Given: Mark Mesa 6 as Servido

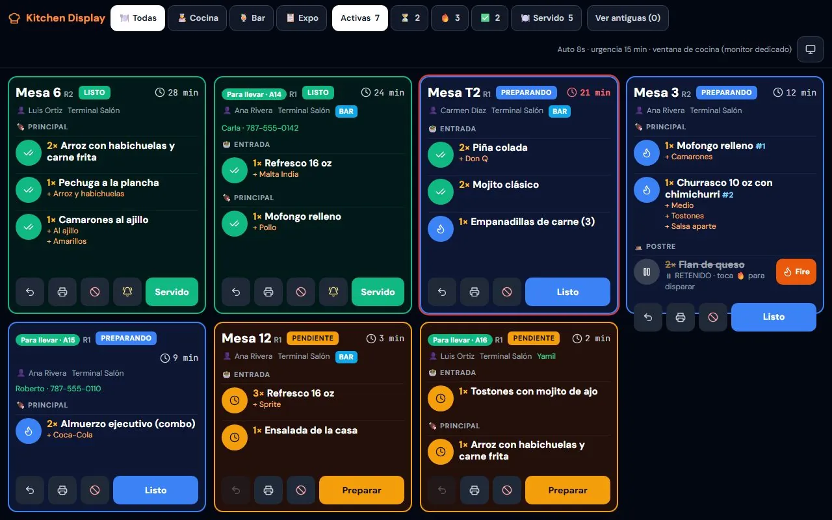Looking at the screenshot, I should pyautogui.click(x=172, y=292).
